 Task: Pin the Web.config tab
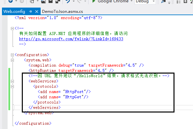pyautogui.click(x=30, y=12)
